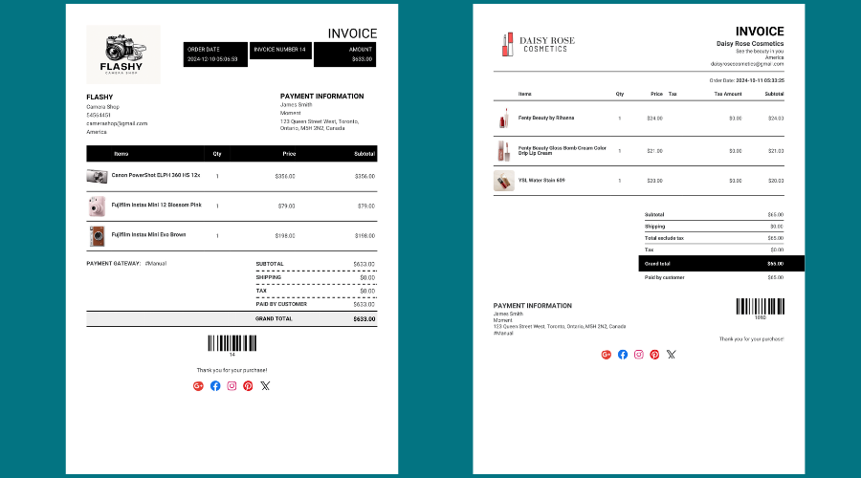The image size is (861, 478).
Task: Click 'Fenty Beauty by Rihanna' item name
Action: point(546,118)
